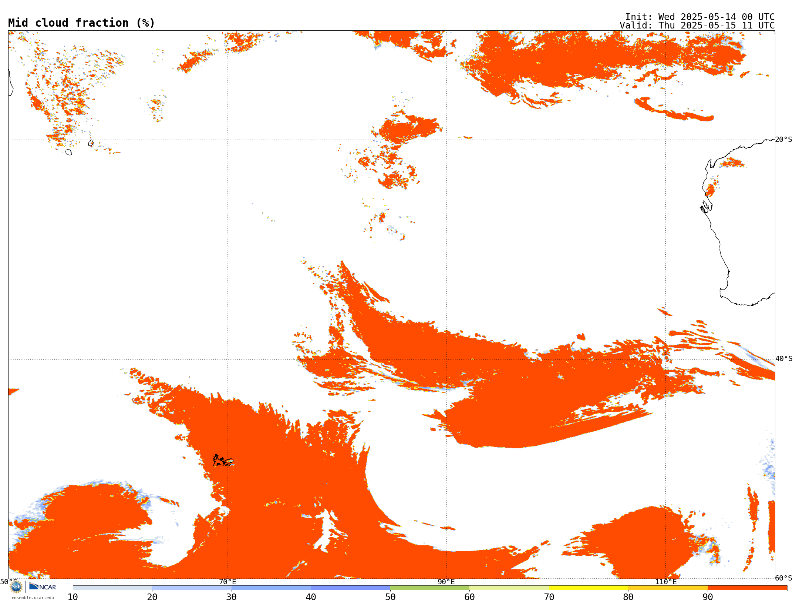799x602 pixels.
Task: Select the Valid date 2025-05-15 11 UTC text
Action: pos(697,26)
